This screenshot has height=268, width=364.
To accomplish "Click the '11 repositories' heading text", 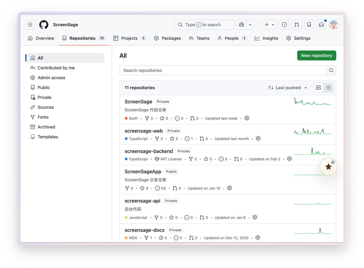I will (140, 88).
